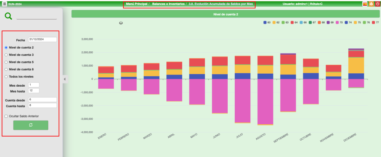The height and width of the screenshot is (157, 381).
Task: Enable the Ocultar Saldo Anterior checkbox
Action: pyautogui.click(x=6, y=116)
